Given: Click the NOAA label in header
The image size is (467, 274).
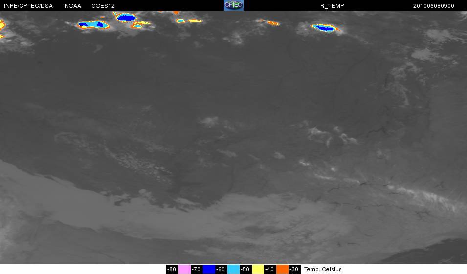Looking at the screenshot, I should (73, 6).
